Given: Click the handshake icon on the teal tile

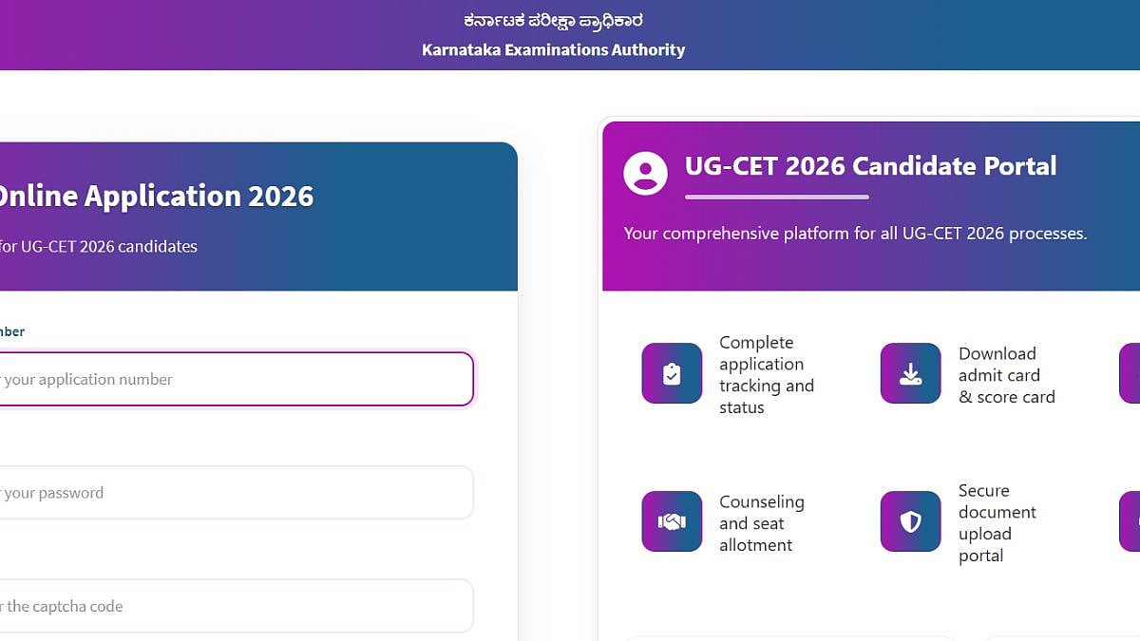Looking at the screenshot, I should [x=672, y=521].
